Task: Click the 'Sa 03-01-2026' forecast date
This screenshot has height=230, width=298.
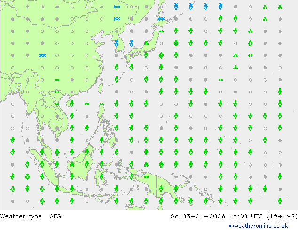Action: click(x=198, y=216)
